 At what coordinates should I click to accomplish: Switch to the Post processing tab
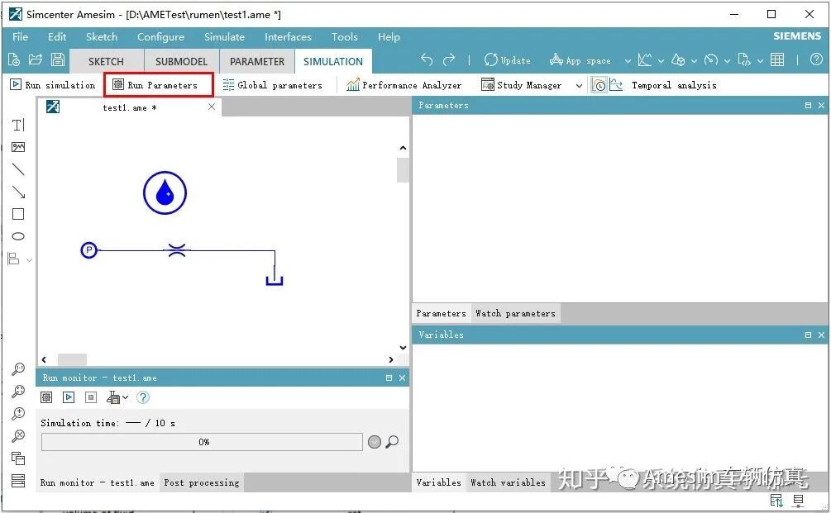pyautogui.click(x=201, y=482)
